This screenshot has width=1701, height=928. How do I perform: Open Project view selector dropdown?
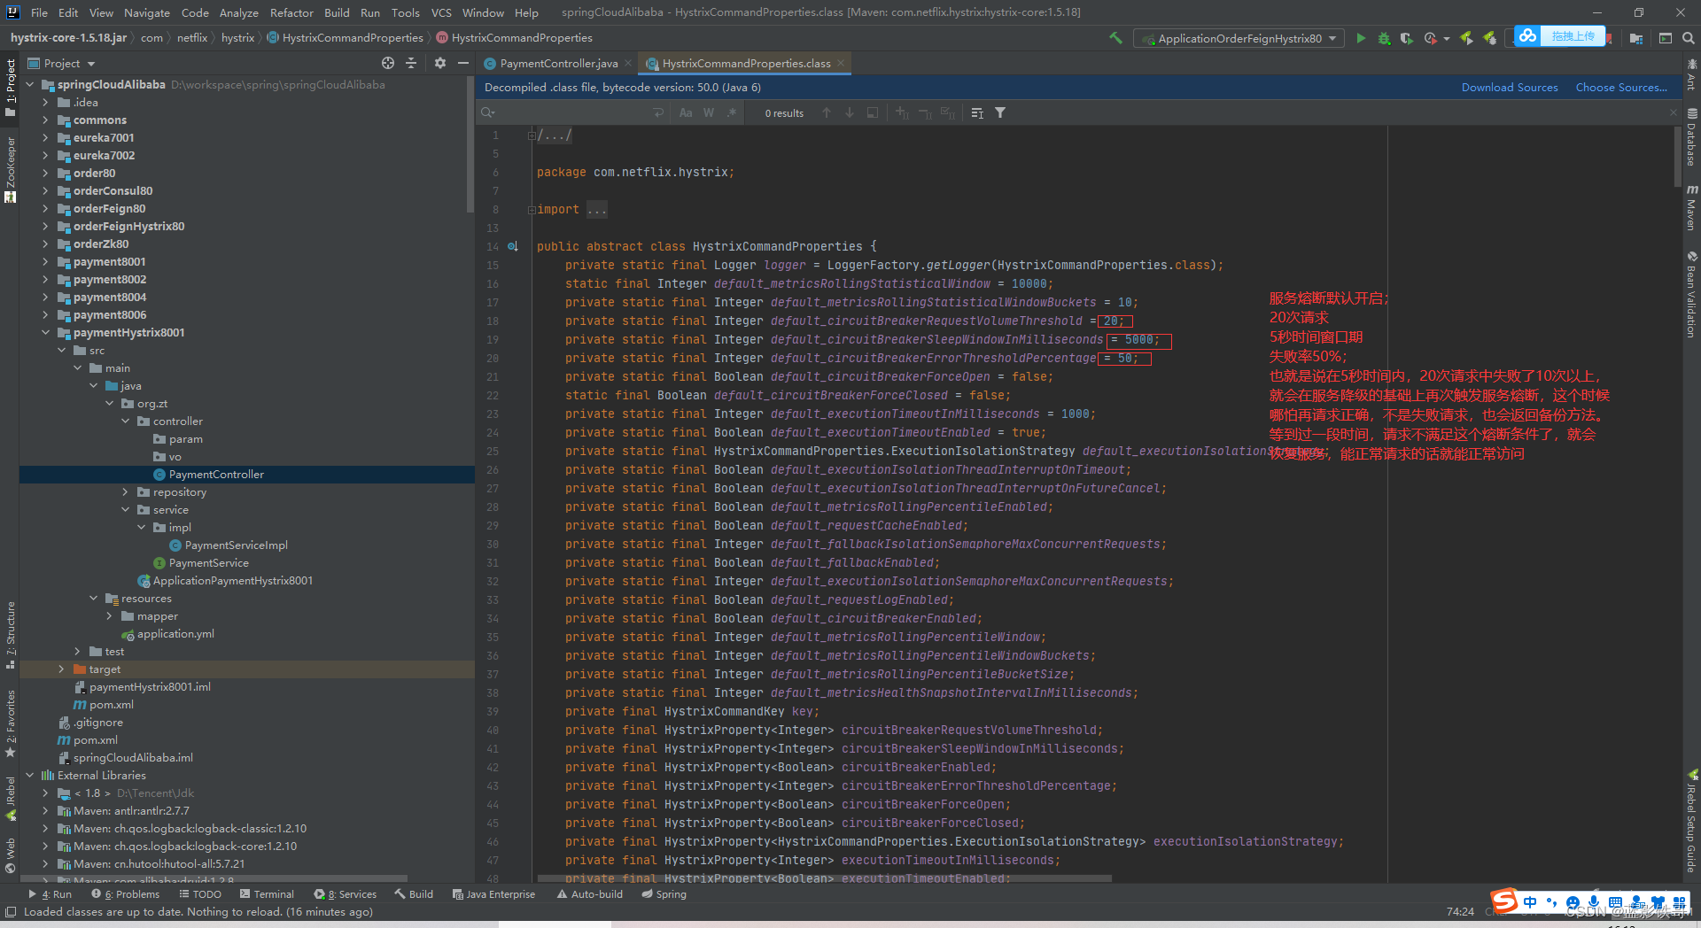(x=62, y=63)
